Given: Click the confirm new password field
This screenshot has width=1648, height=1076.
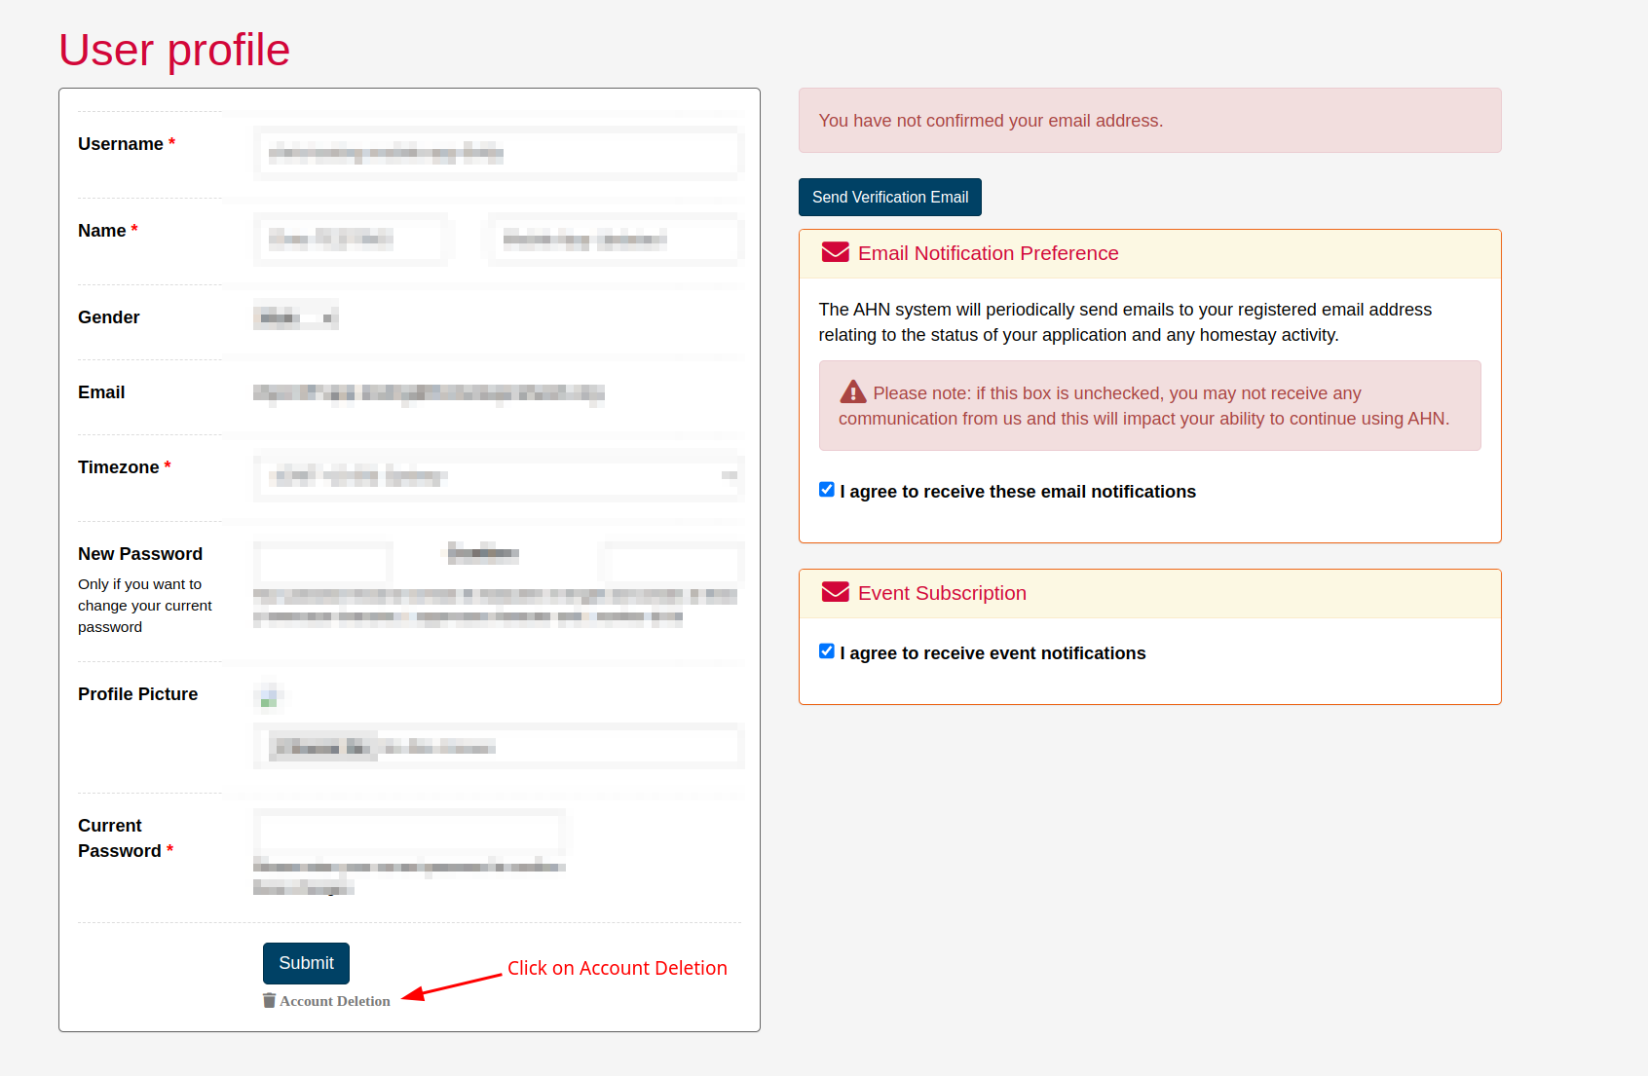Looking at the screenshot, I should (673, 563).
